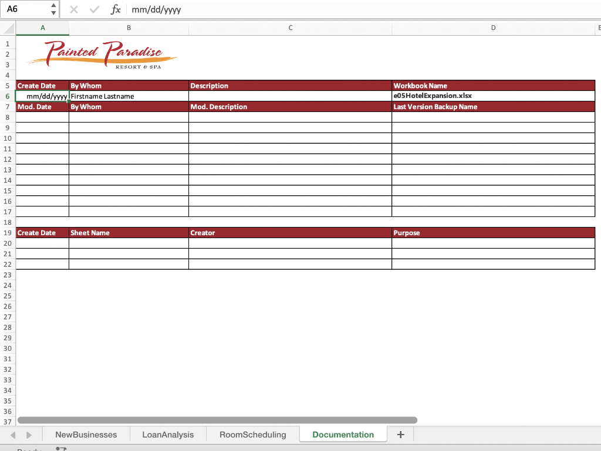
Task: Click the Enter checkmark icon in formula bar
Action: click(94, 9)
